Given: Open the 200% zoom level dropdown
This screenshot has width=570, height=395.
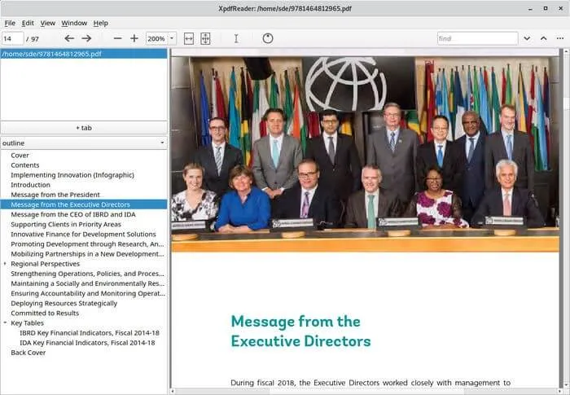Looking at the screenshot, I should coord(172,38).
